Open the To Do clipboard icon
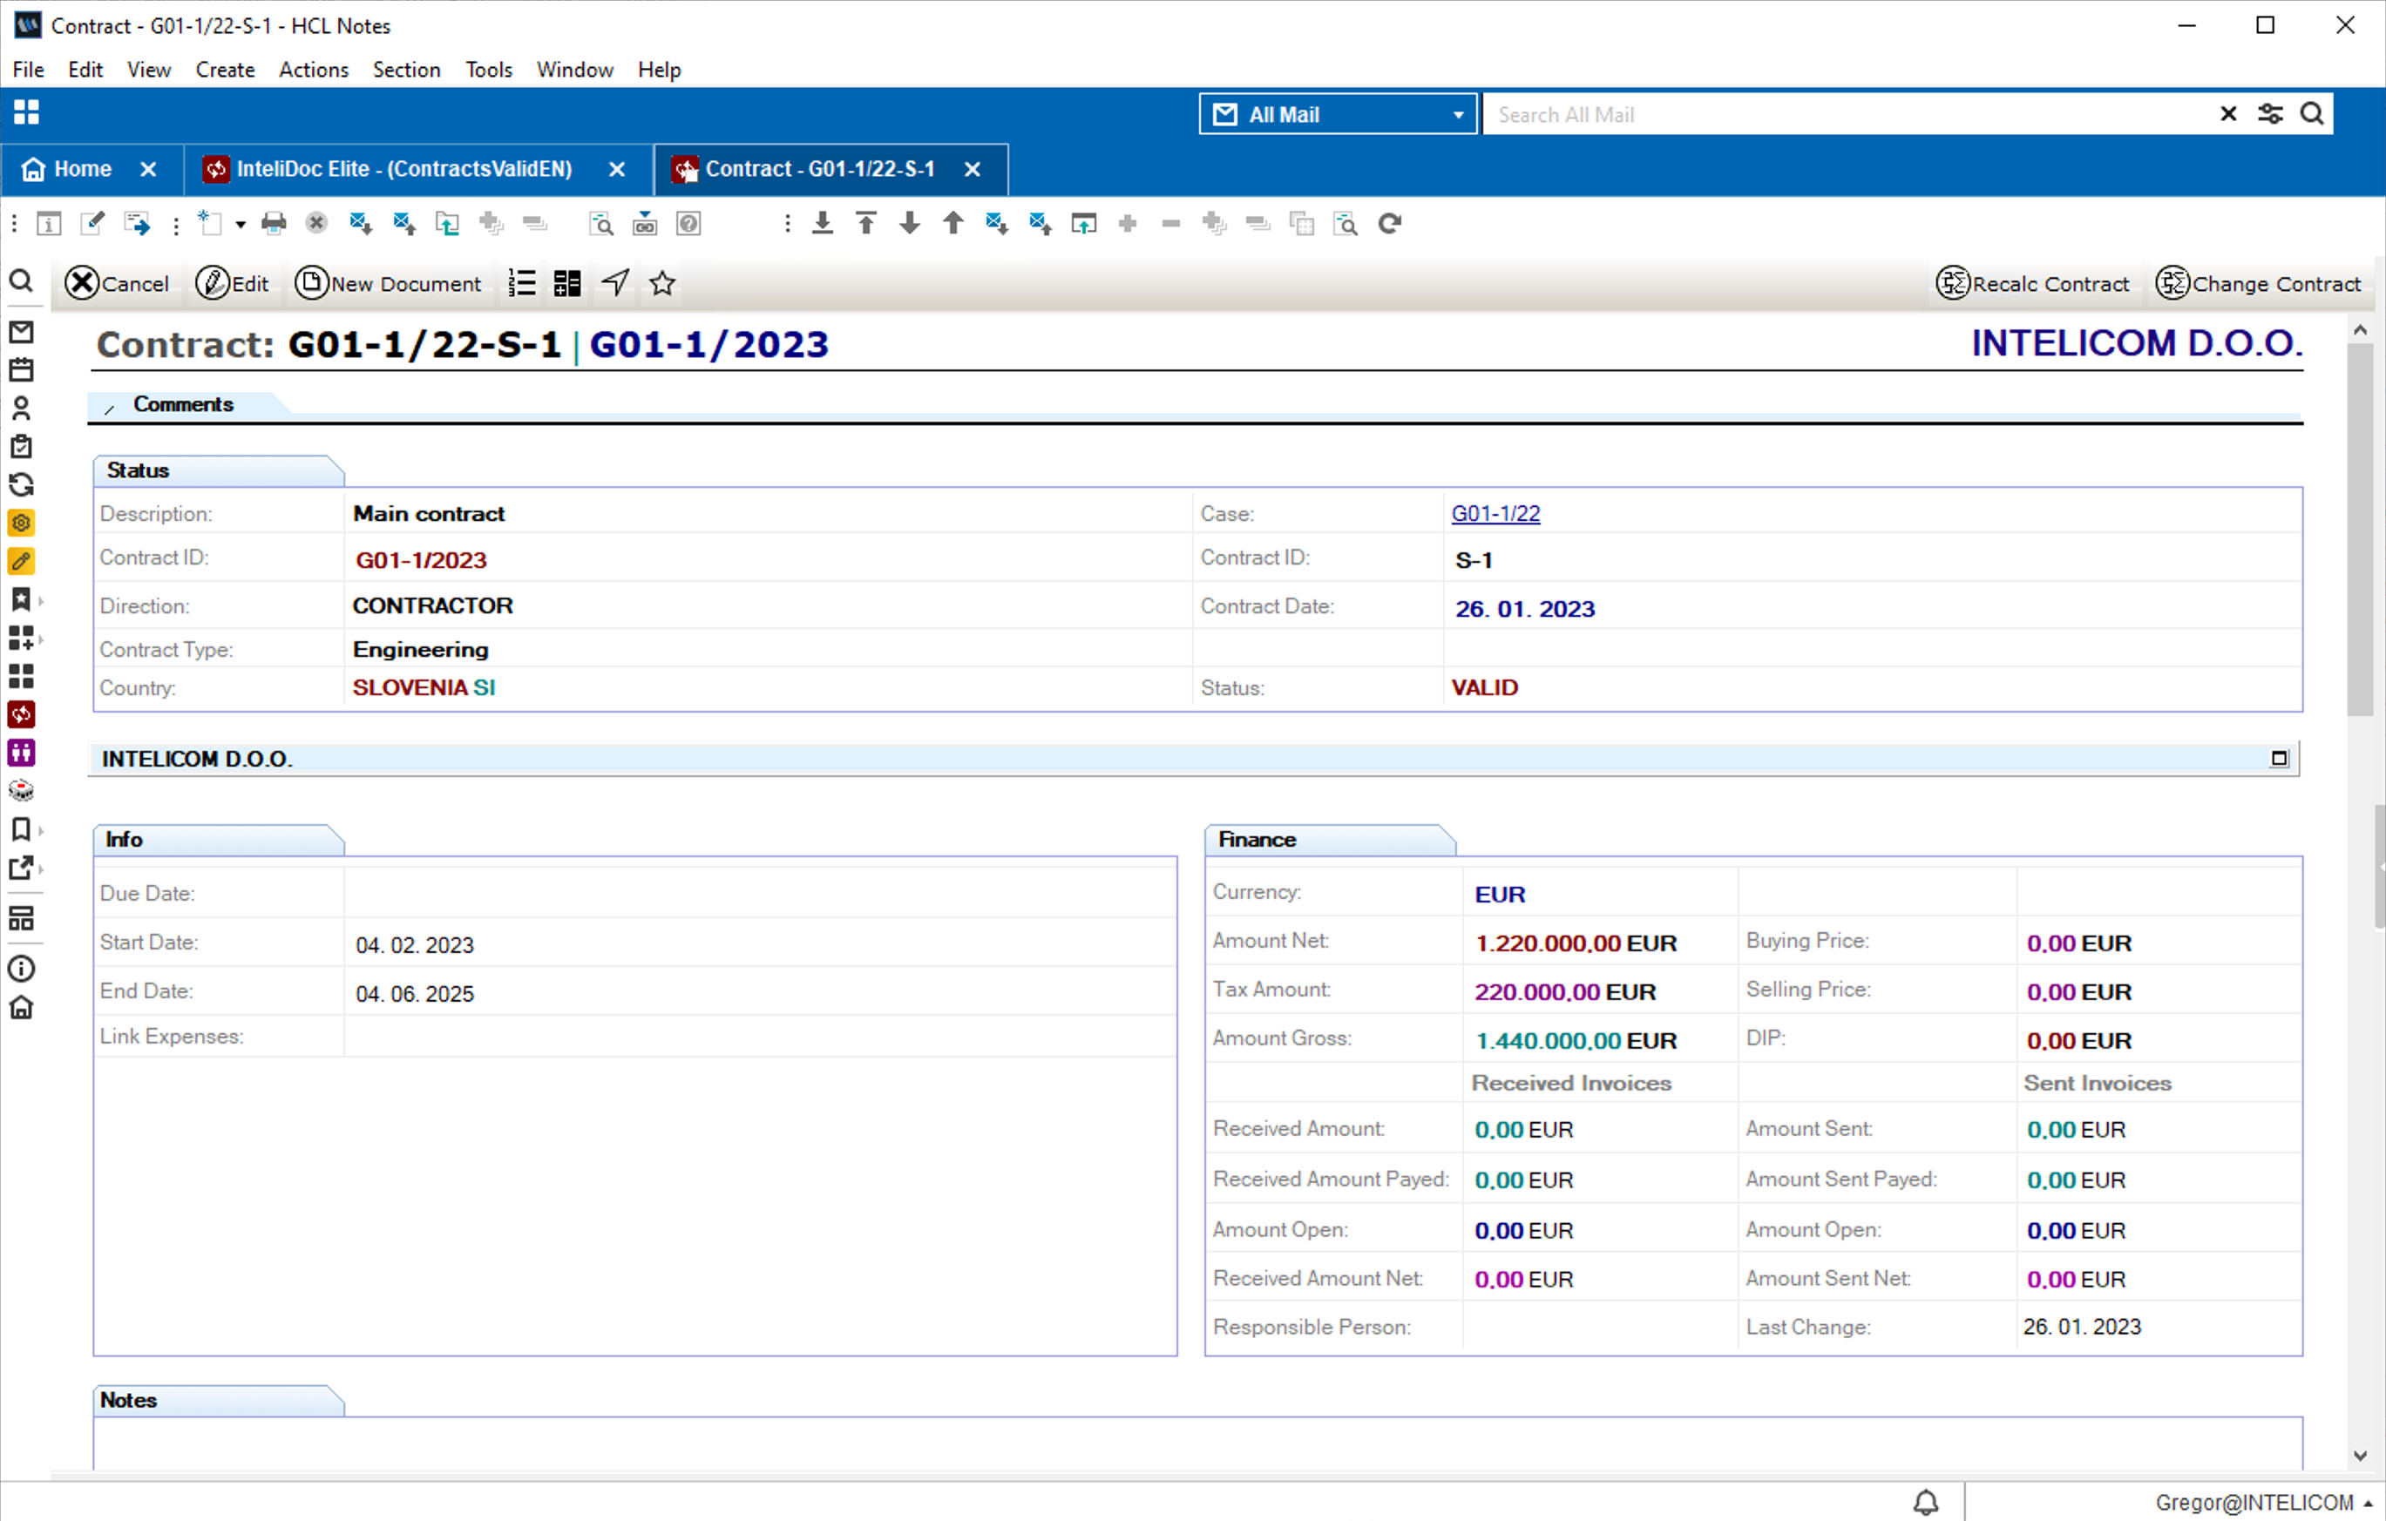Screen dimensions: 2386x1521 click(x=21, y=447)
